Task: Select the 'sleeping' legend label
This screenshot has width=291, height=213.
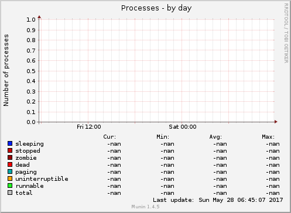Action: [29, 144]
